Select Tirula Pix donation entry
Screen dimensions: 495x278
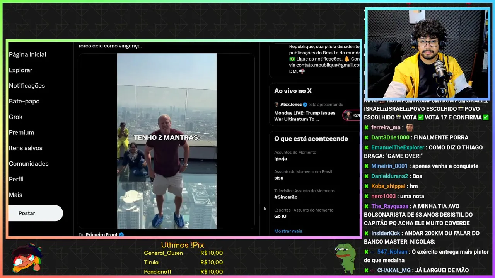coord(183,262)
